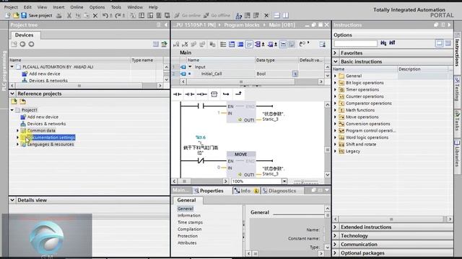Click the Open project icon
Screen dimensions: 462x259
[x=16, y=15]
